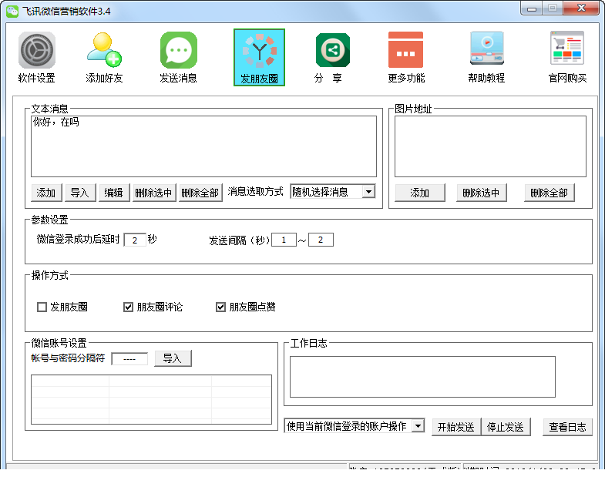The height and width of the screenshot is (487, 605).
Task: Click the 开始发送 button
Action: [456, 427]
